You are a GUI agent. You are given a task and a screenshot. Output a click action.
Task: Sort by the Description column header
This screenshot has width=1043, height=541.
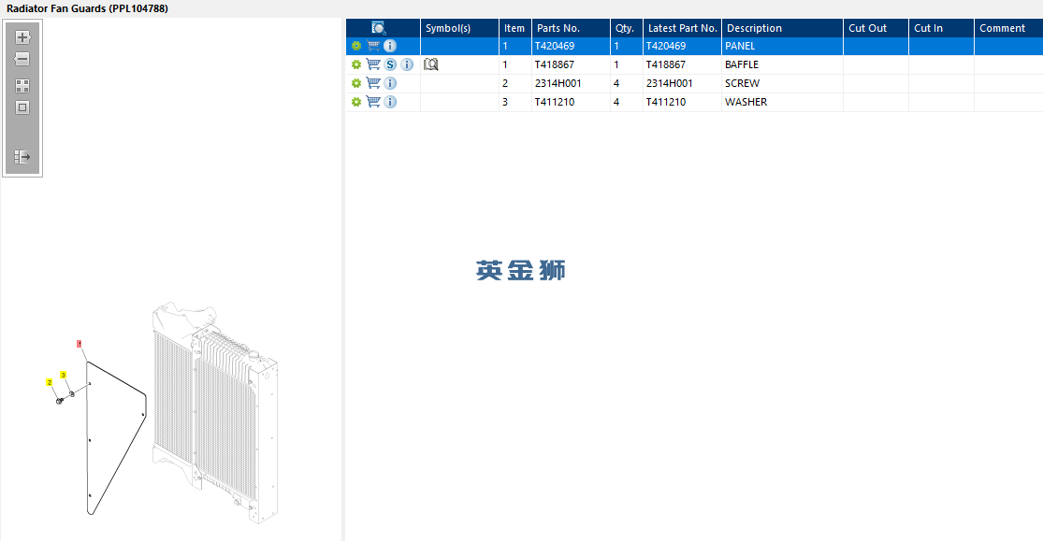[782, 28]
